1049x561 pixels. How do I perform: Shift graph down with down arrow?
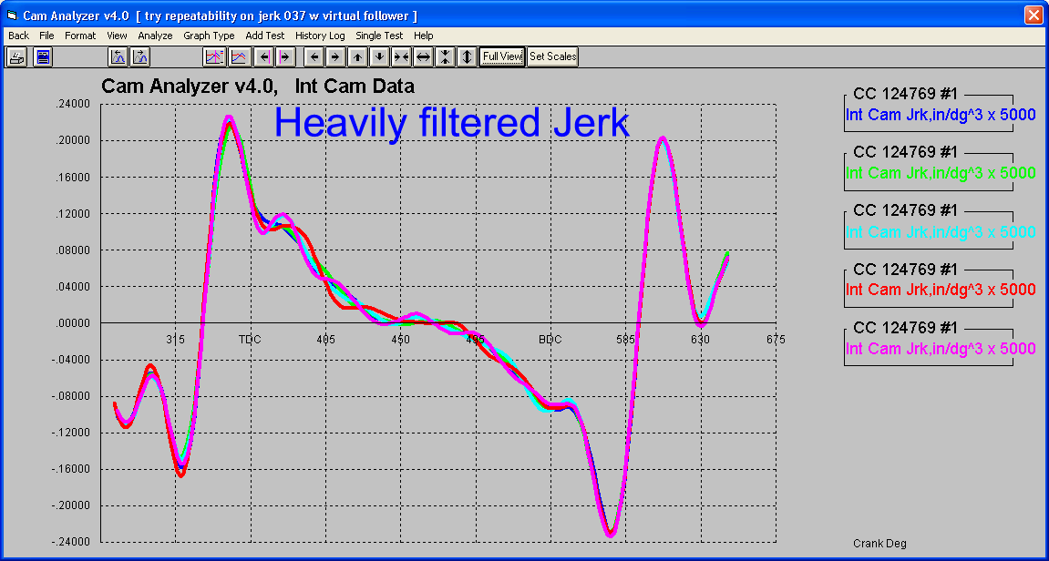[x=379, y=56]
